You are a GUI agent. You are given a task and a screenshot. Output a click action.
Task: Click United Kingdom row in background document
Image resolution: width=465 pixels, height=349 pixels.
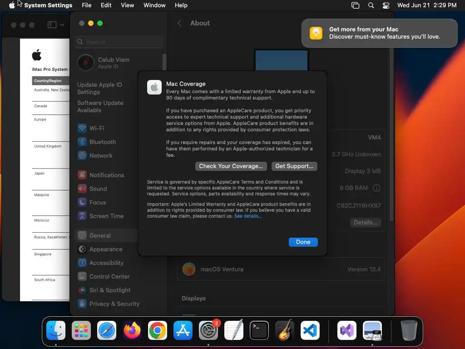point(48,146)
